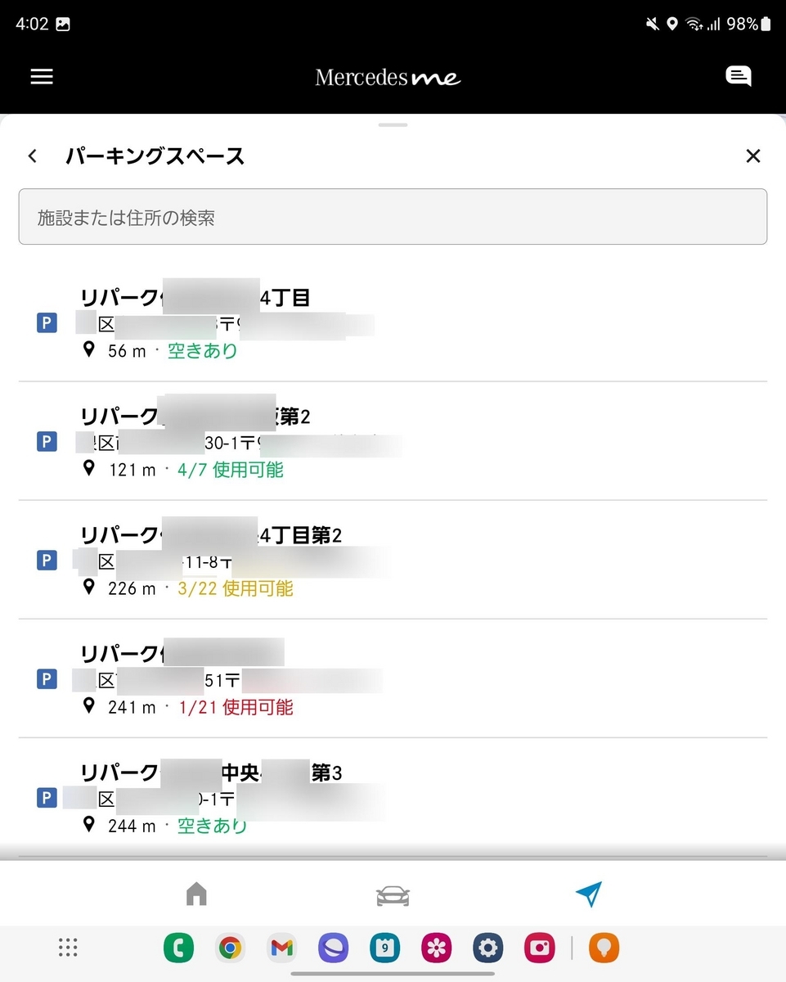Go back from パーキングスペース
This screenshot has height=982, width=786.
[33, 155]
